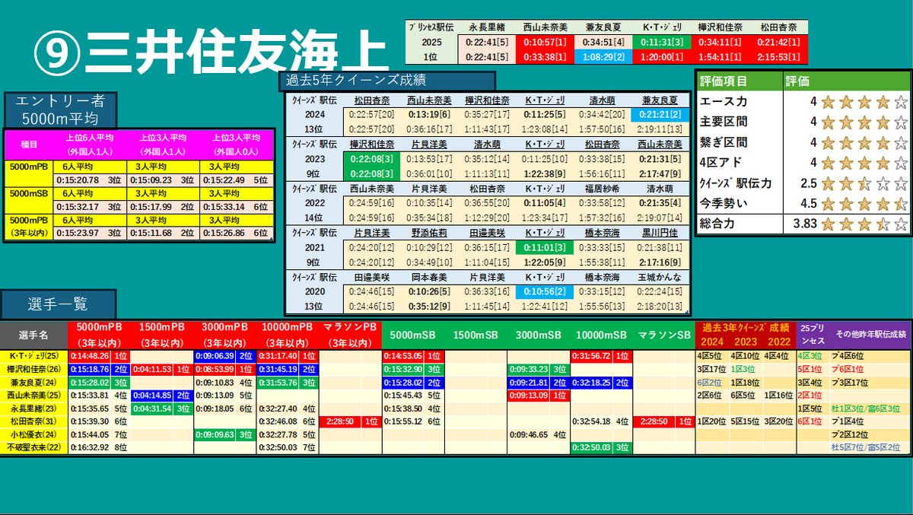Click the '選手名' column header
Viewport: 913px width, 515px height.
coord(33,335)
